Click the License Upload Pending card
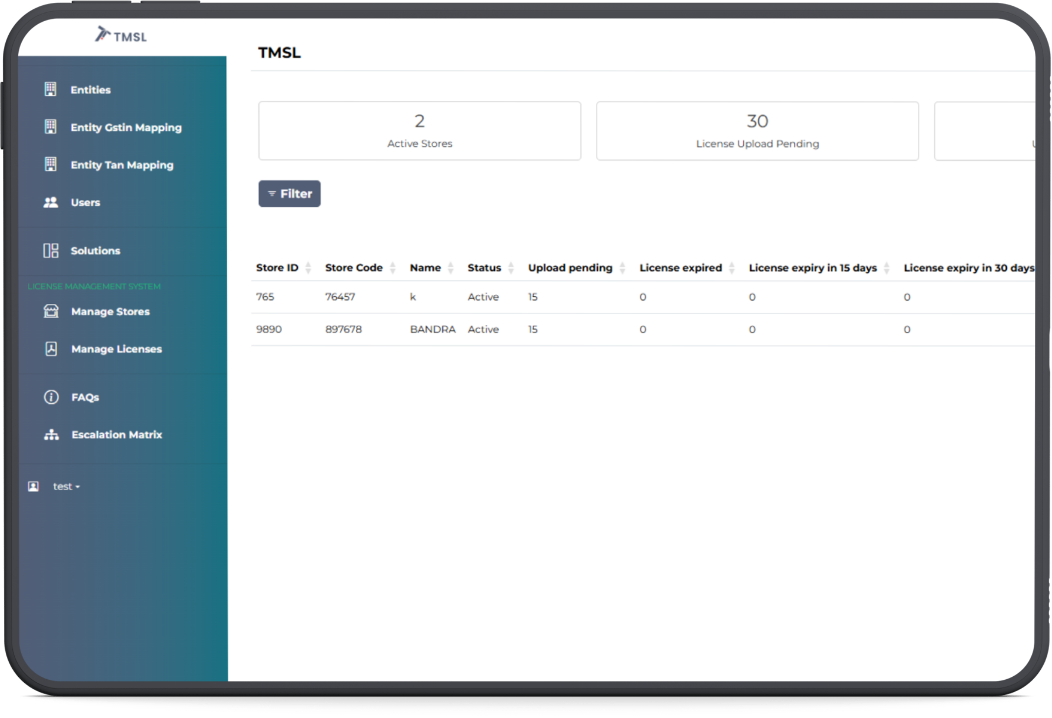The height and width of the screenshot is (718, 1052). click(757, 131)
